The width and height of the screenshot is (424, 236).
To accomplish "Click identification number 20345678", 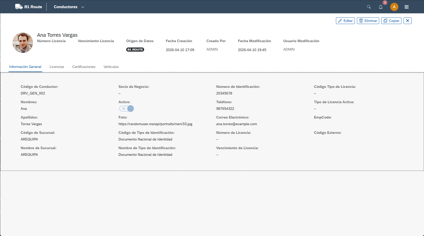I will [x=224, y=93].
